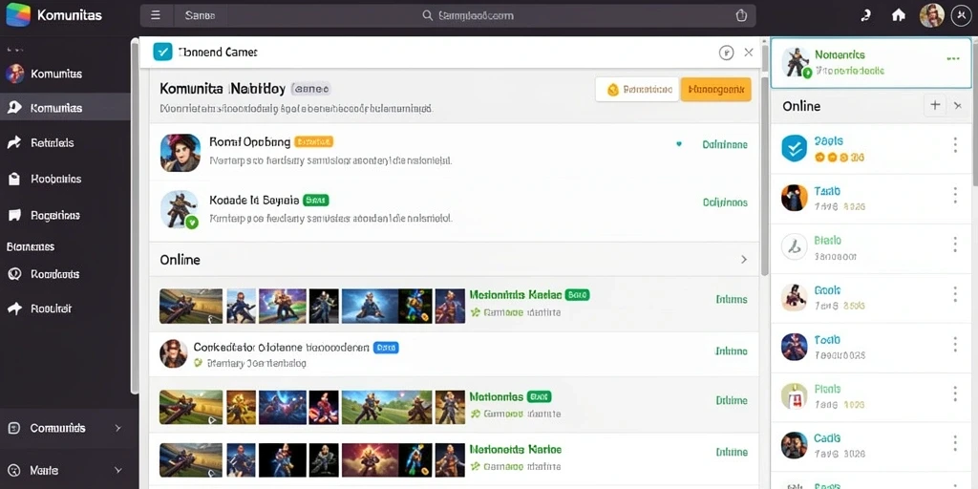Close the Tbnnend Camer panel
Image resolution: width=978 pixels, height=489 pixels.
(x=749, y=53)
